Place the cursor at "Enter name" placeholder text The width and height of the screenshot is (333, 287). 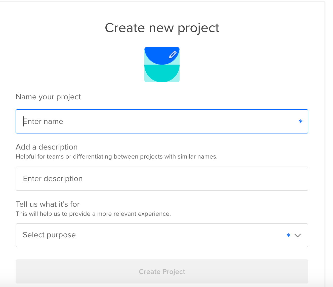43,121
